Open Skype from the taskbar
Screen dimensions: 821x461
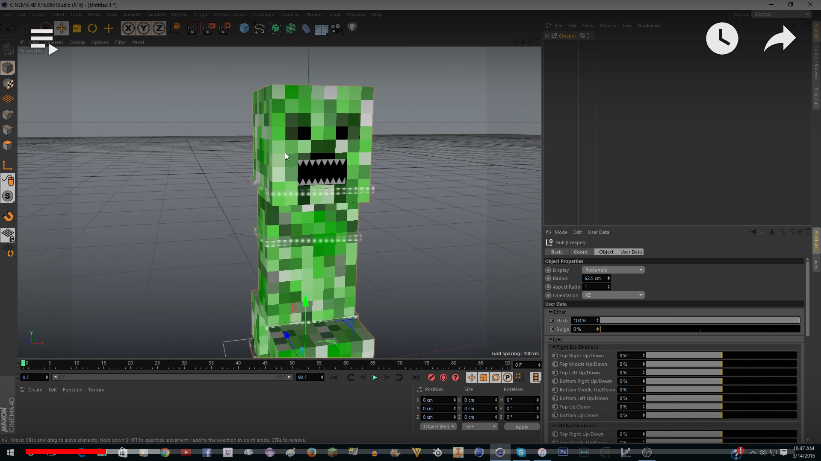pos(521,452)
